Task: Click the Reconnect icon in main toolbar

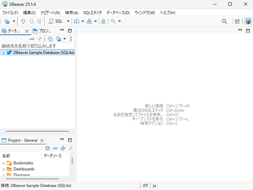Action: tap(31, 21)
